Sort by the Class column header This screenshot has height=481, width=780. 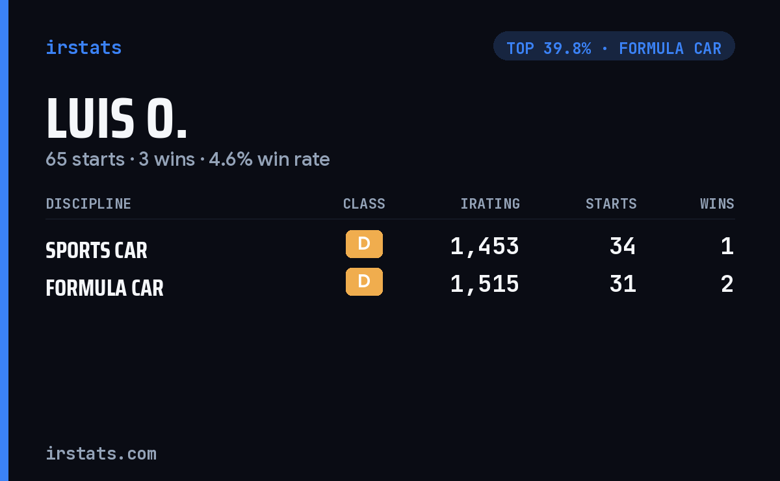point(364,204)
